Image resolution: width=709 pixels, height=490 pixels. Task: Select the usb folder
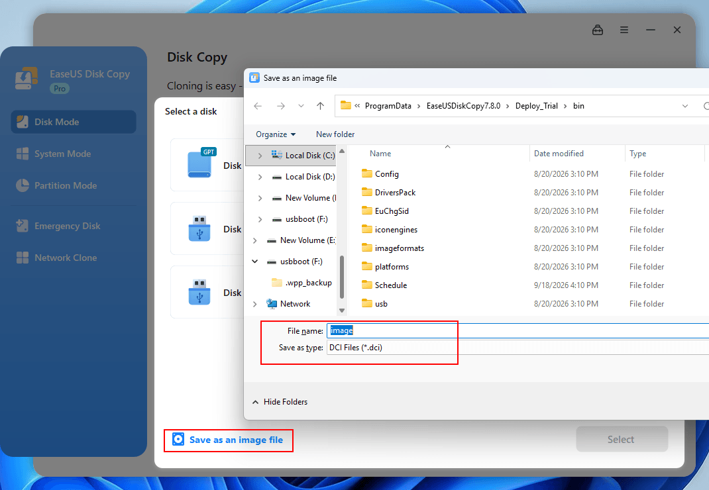pos(375,304)
